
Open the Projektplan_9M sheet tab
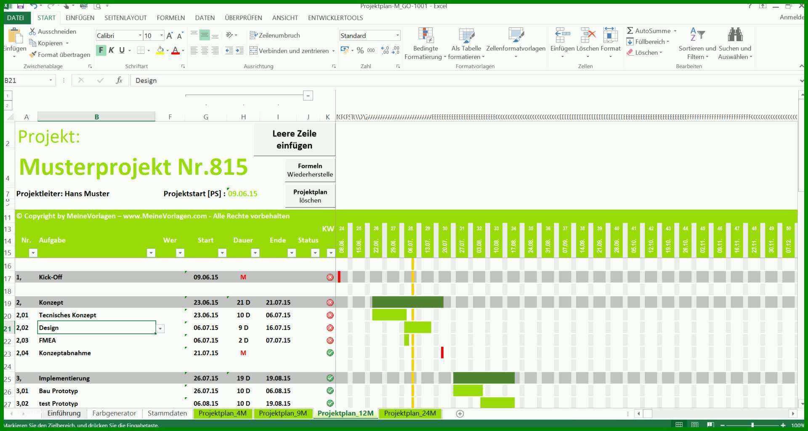(283, 413)
